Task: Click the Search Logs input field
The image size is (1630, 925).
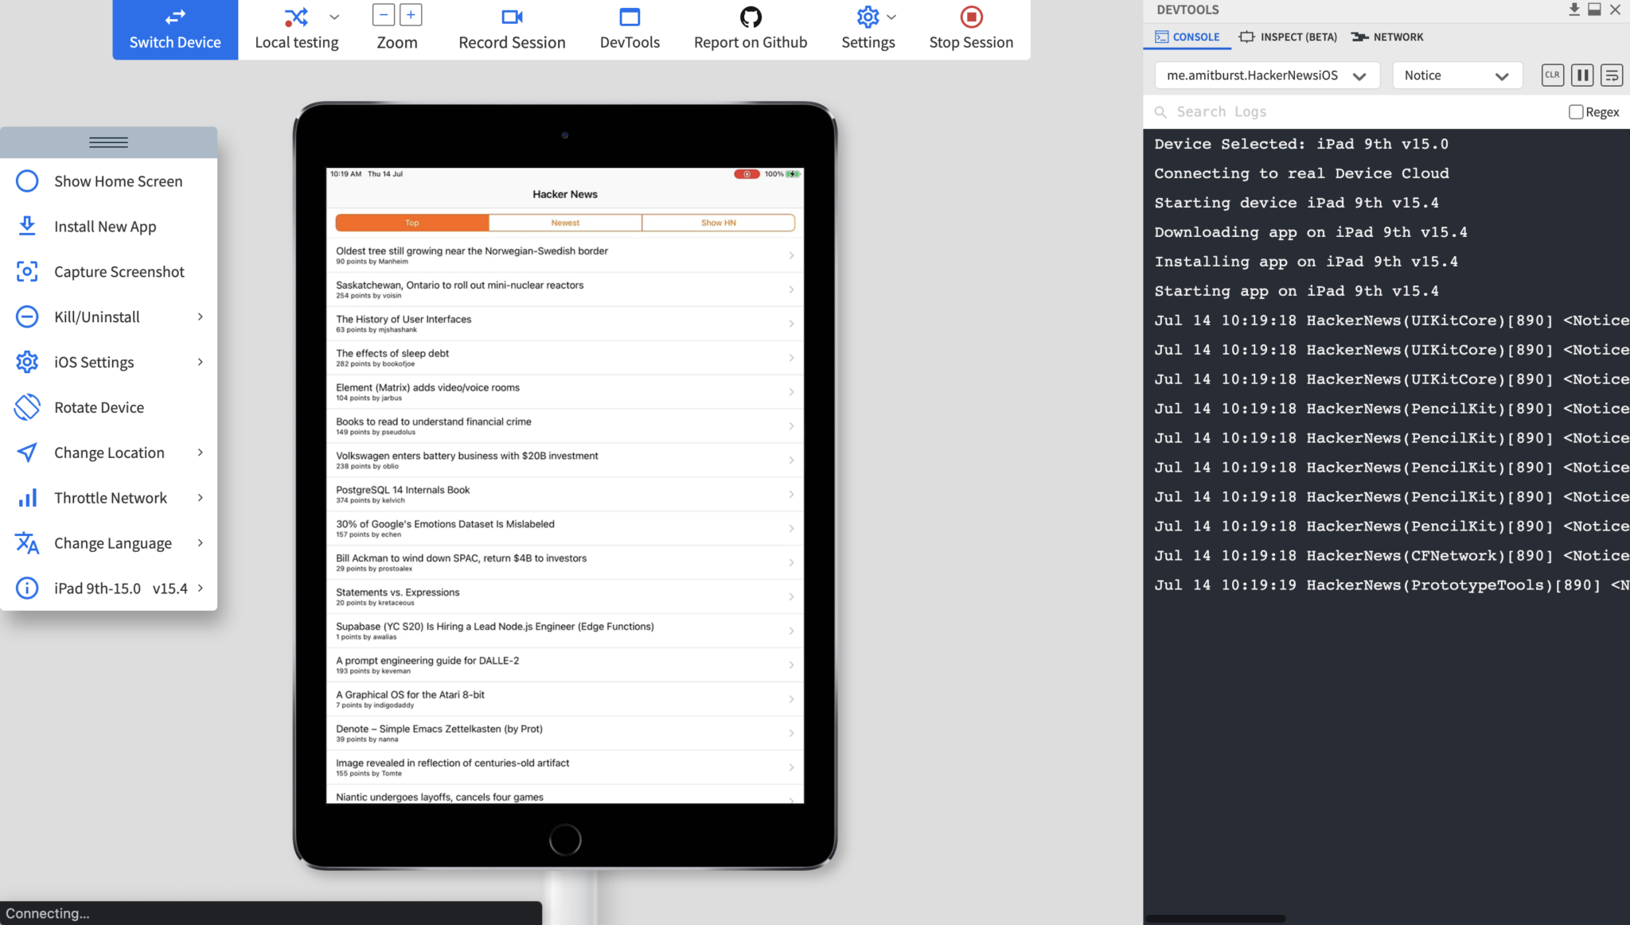Action: pos(1273,111)
